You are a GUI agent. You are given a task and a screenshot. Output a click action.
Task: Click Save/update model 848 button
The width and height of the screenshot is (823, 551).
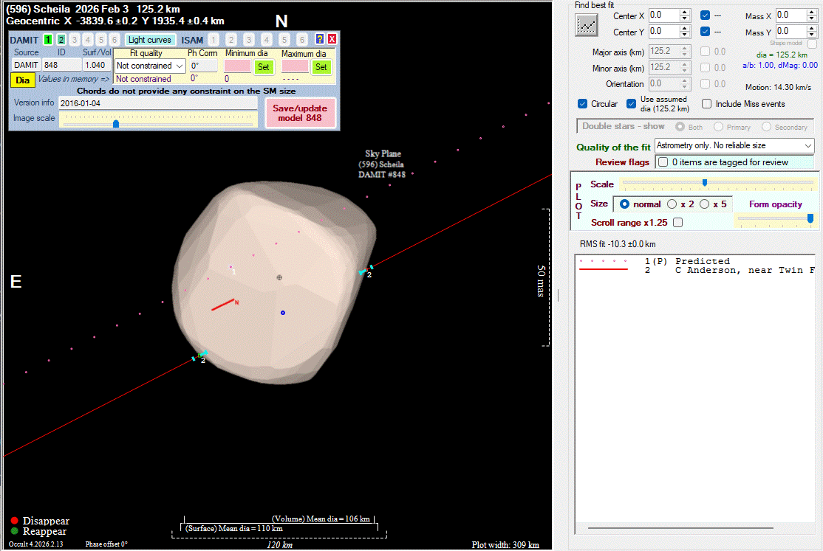tap(300, 113)
